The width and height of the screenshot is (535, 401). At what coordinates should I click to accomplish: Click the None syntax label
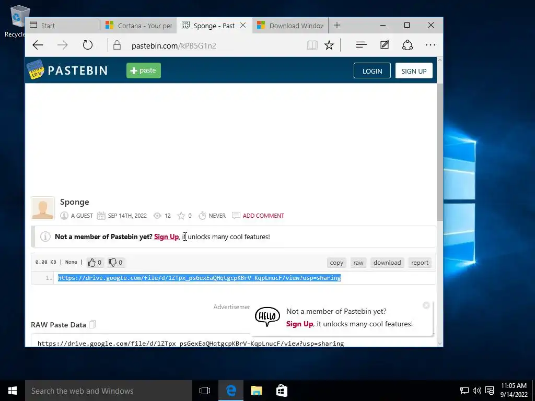71,262
